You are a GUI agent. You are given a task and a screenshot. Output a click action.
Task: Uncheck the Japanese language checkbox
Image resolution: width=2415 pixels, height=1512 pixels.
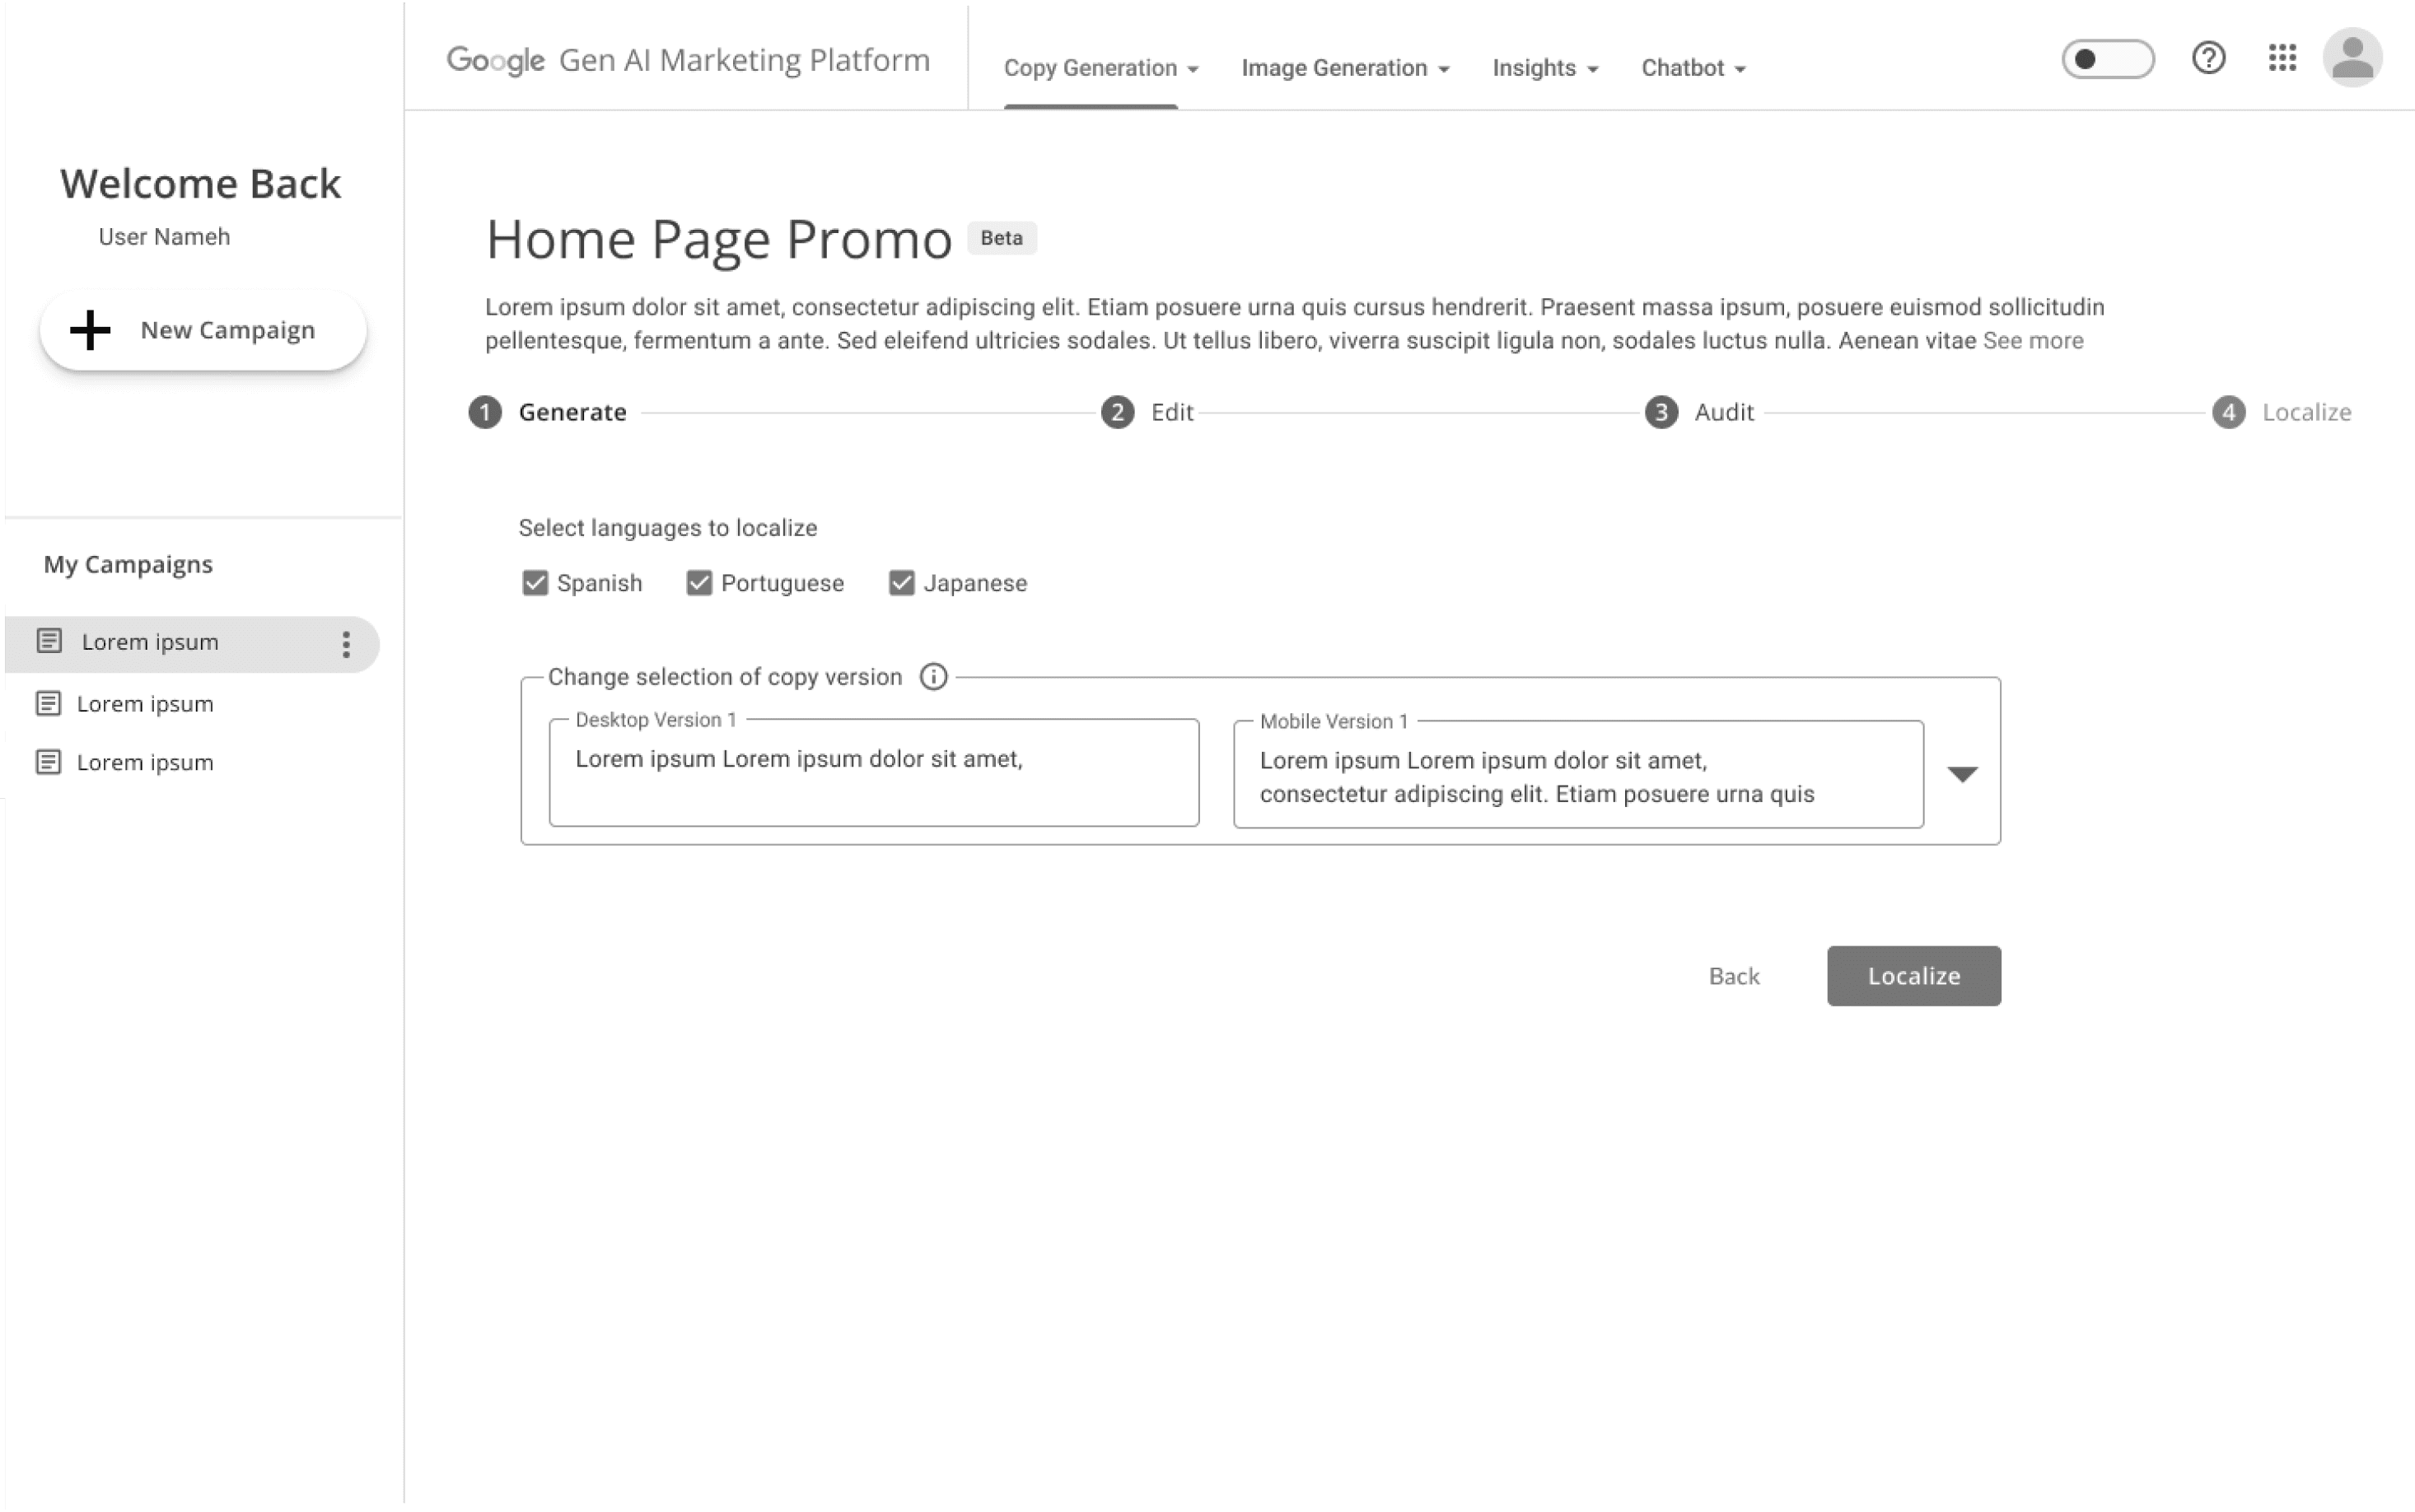pos(901,583)
